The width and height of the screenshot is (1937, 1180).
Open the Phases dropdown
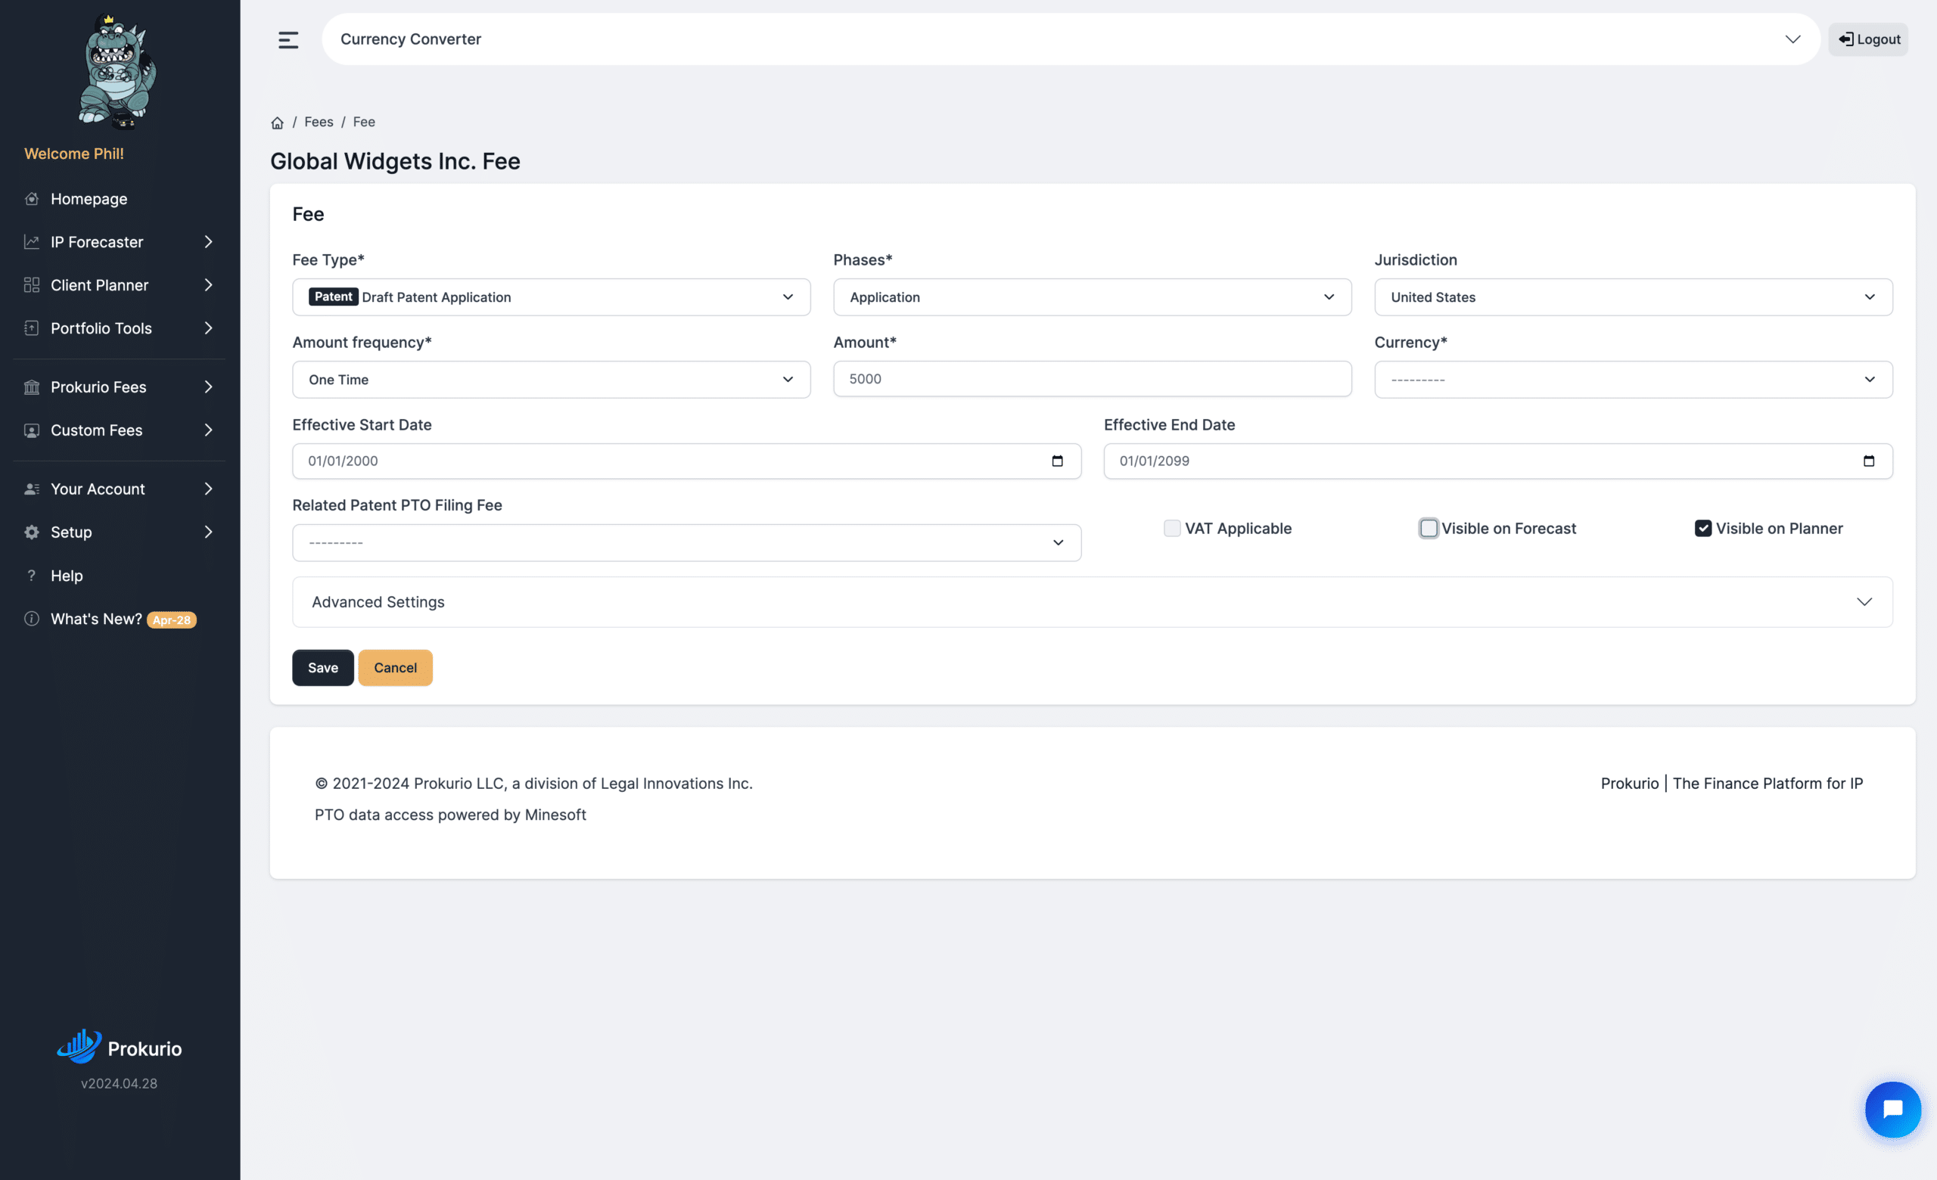(1092, 297)
